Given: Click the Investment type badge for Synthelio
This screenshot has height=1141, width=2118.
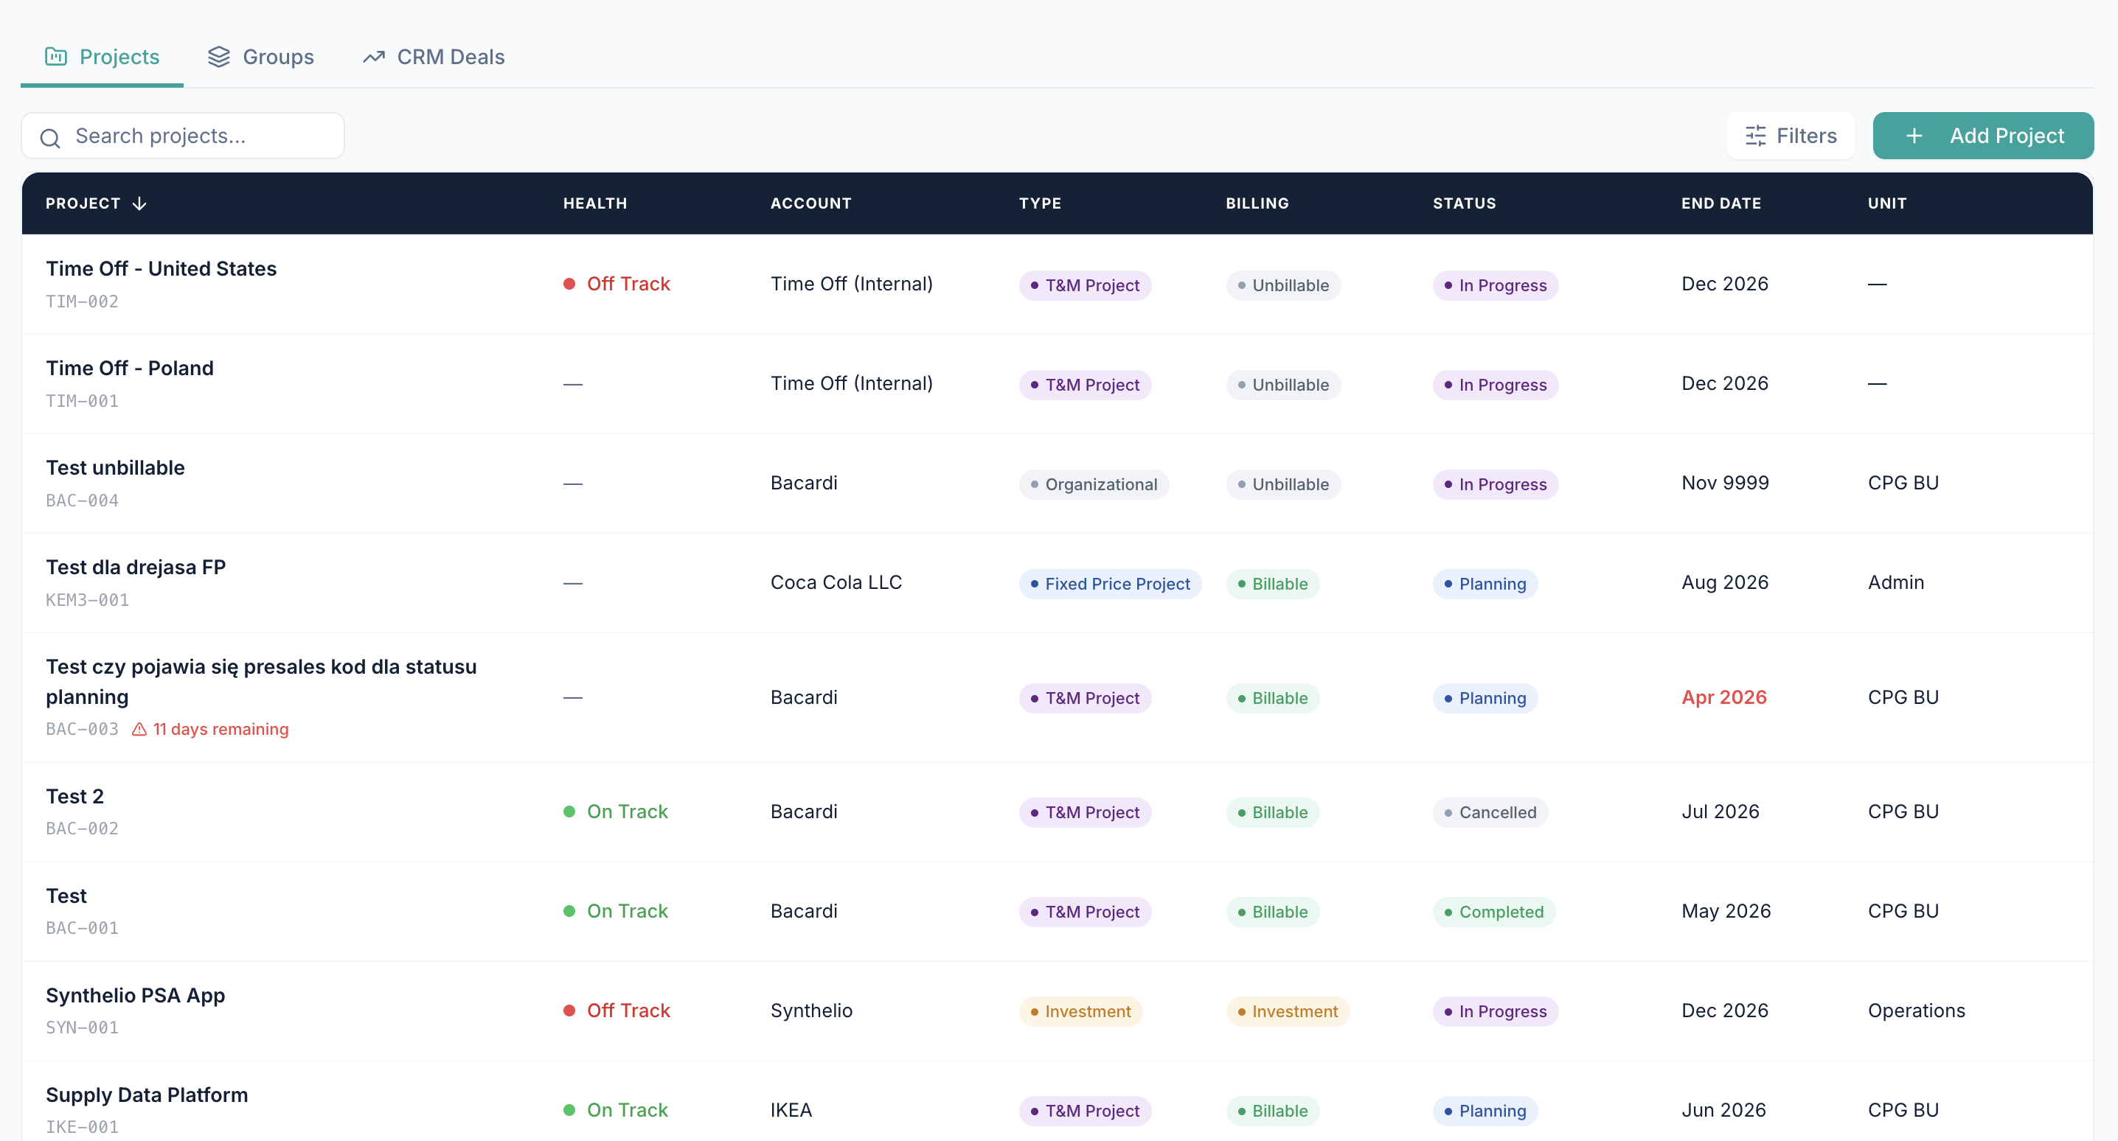Looking at the screenshot, I should [x=1081, y=1011].
